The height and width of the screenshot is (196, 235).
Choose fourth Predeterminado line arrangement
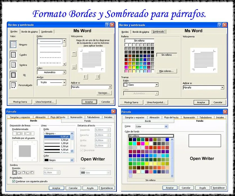[x=28, y=133]
